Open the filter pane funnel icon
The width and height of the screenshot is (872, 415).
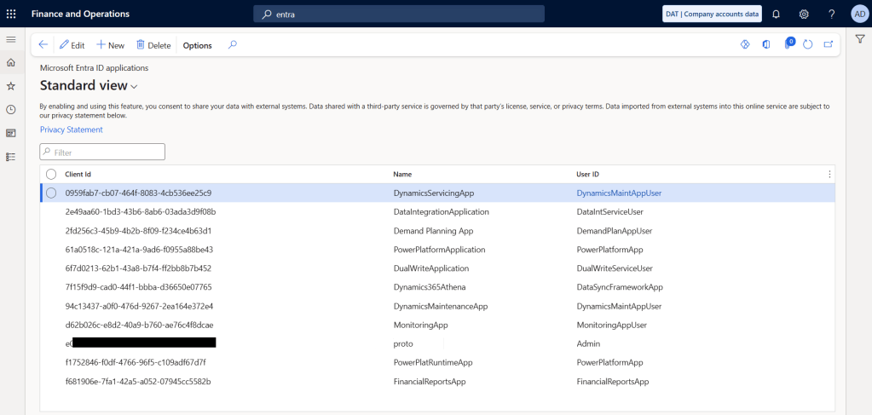(x=859, y=39)
